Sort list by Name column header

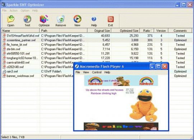click(20, 31)
